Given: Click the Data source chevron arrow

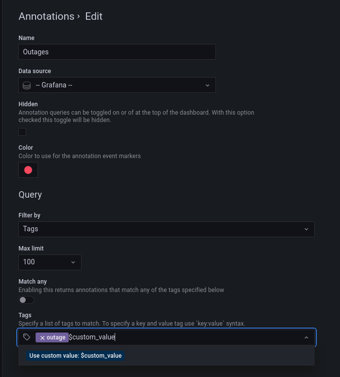Looking at the screenshot, I should click(x=208, y=85).
